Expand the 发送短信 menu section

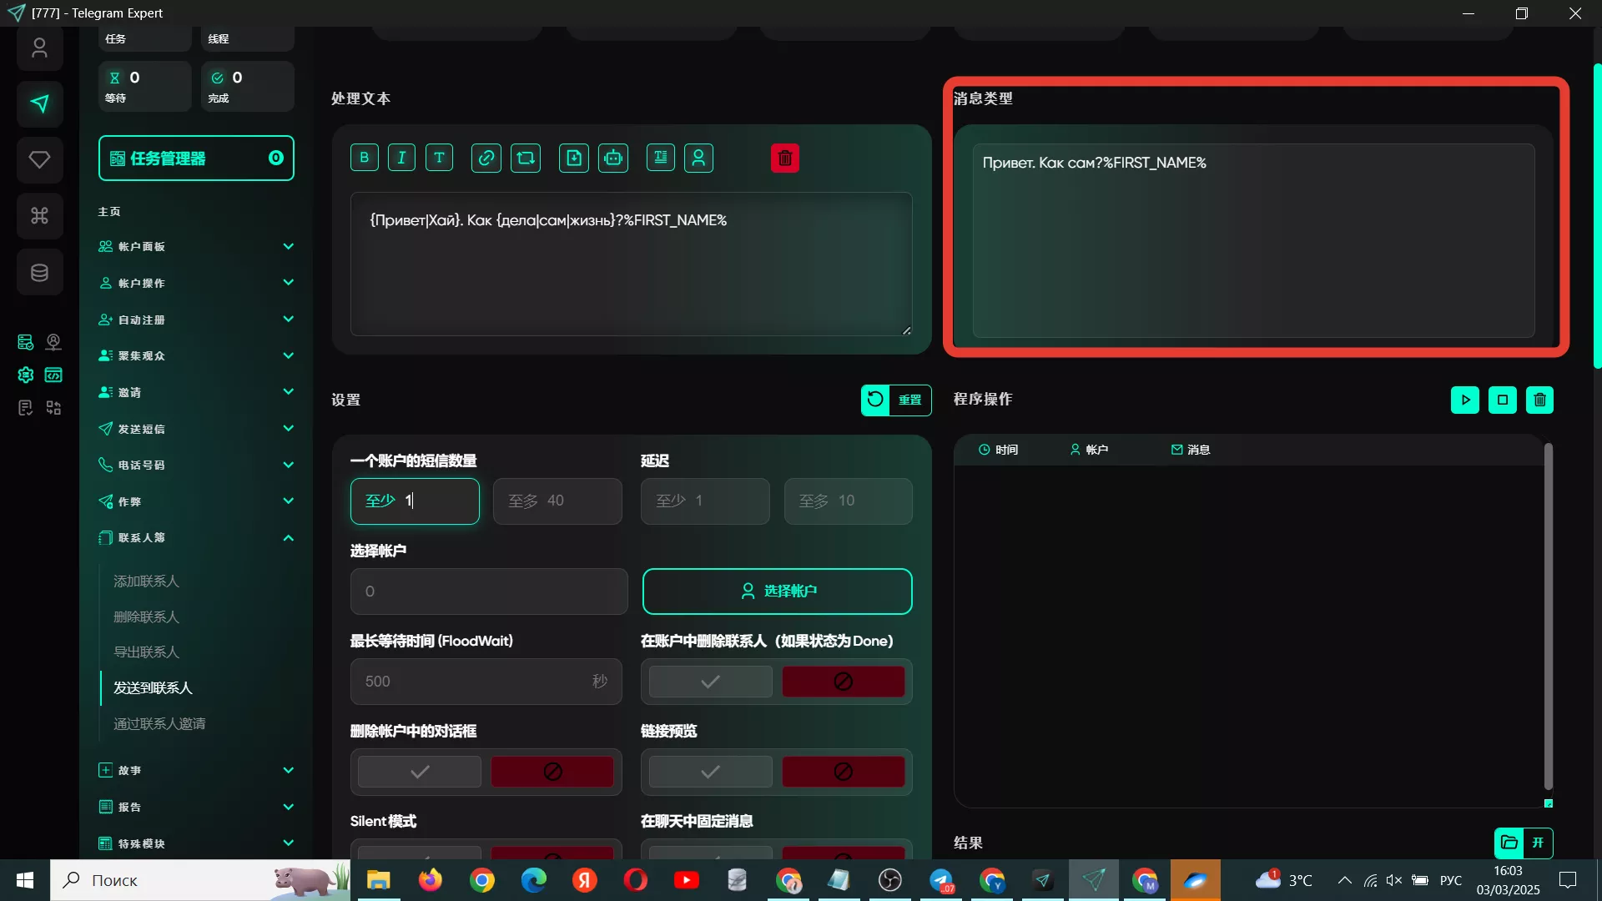[196, 429]
